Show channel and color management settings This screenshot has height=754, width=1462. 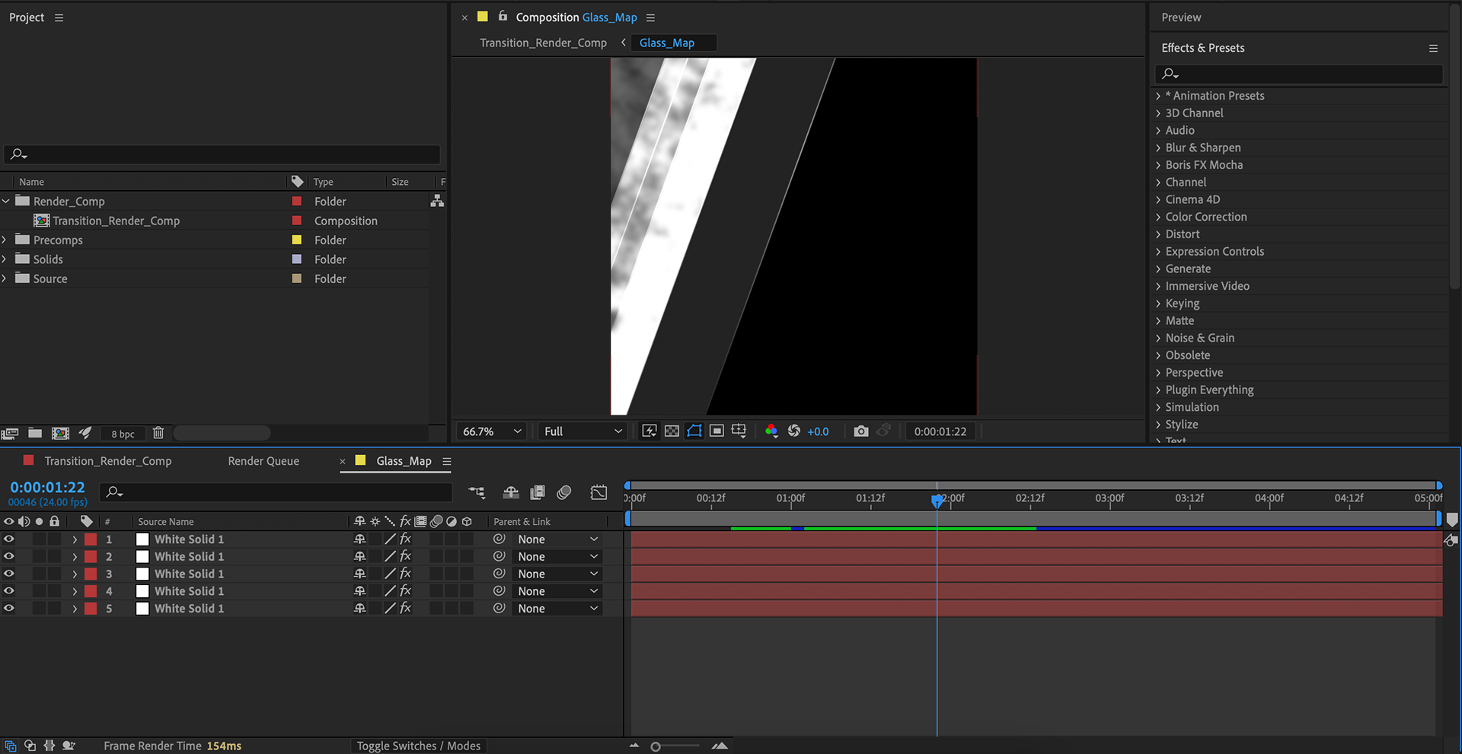pos(771,431)
